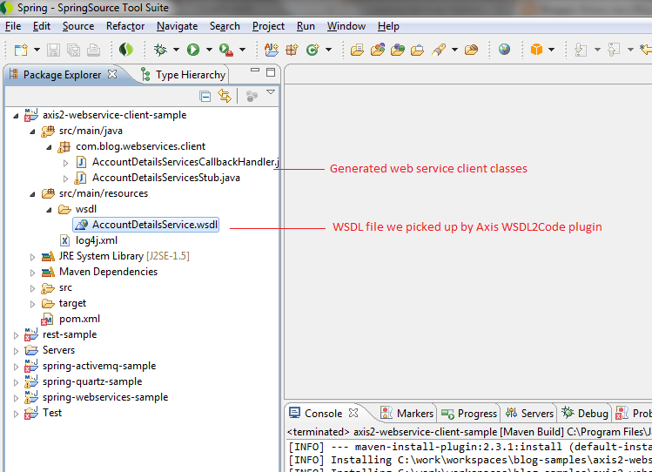Click the orange box toolbar icon
The height and width of the screenshot is (472, 652).
point(537,50)
